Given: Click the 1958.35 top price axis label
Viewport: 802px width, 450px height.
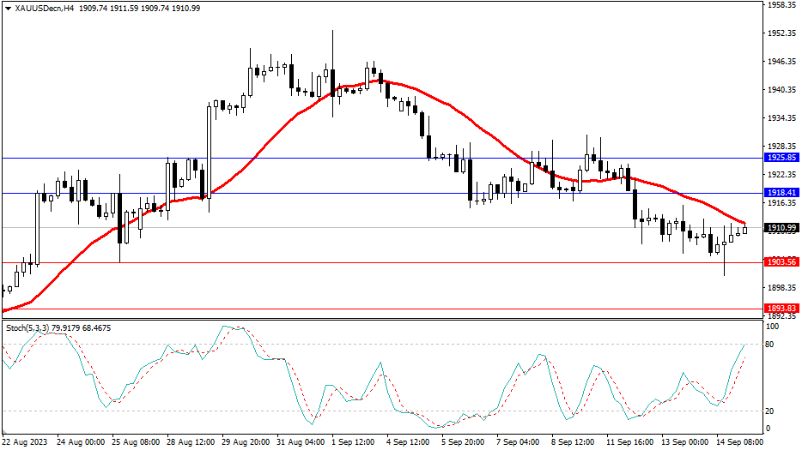Looking at the screenshot, I should (x=781, y=5).
